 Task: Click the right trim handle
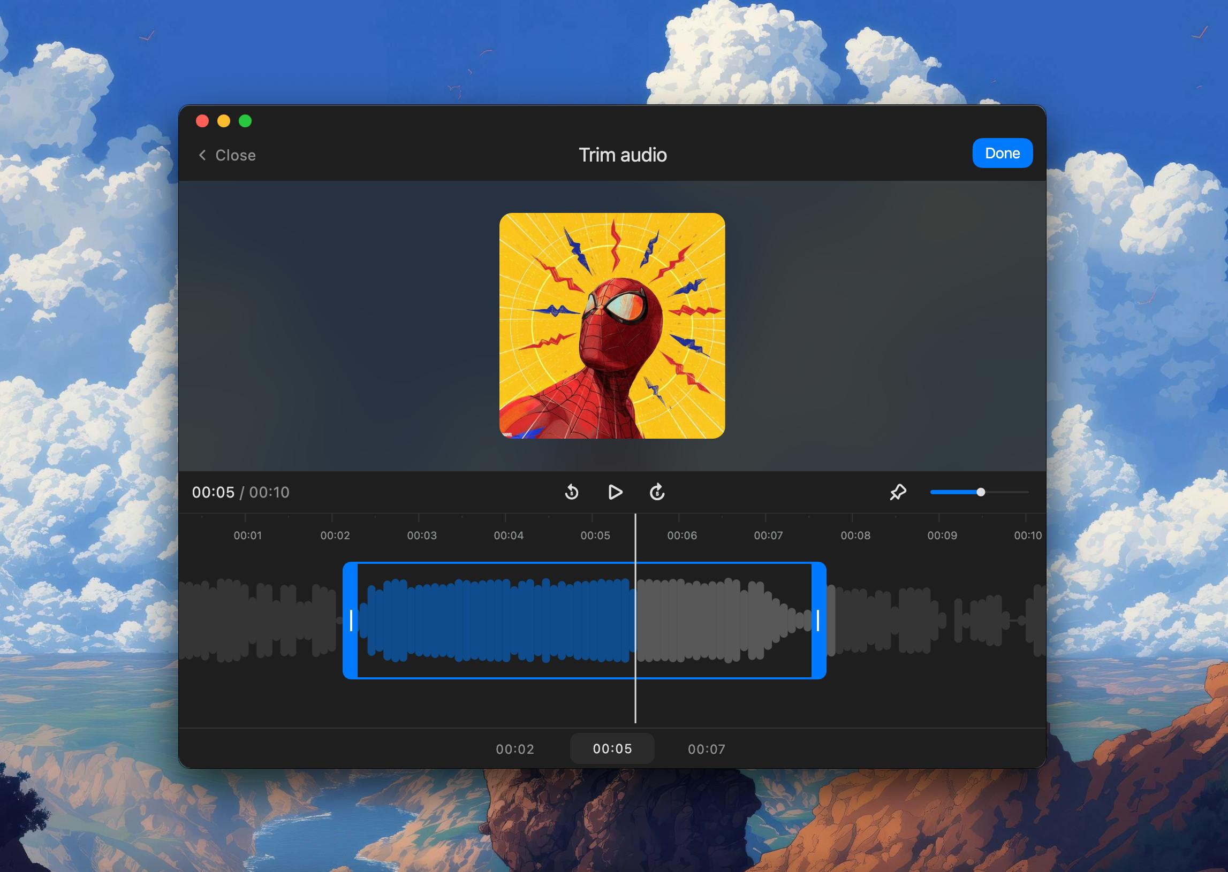coord(818,620)
